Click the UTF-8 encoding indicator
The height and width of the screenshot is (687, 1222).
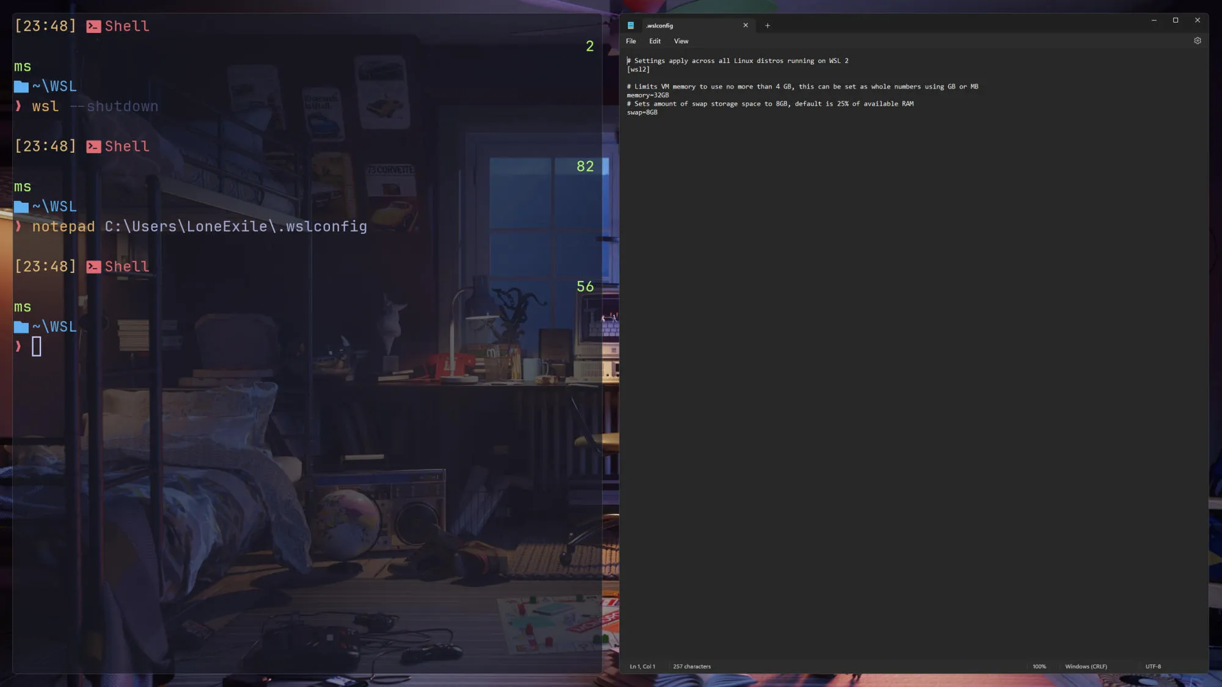coord(1153,666)
